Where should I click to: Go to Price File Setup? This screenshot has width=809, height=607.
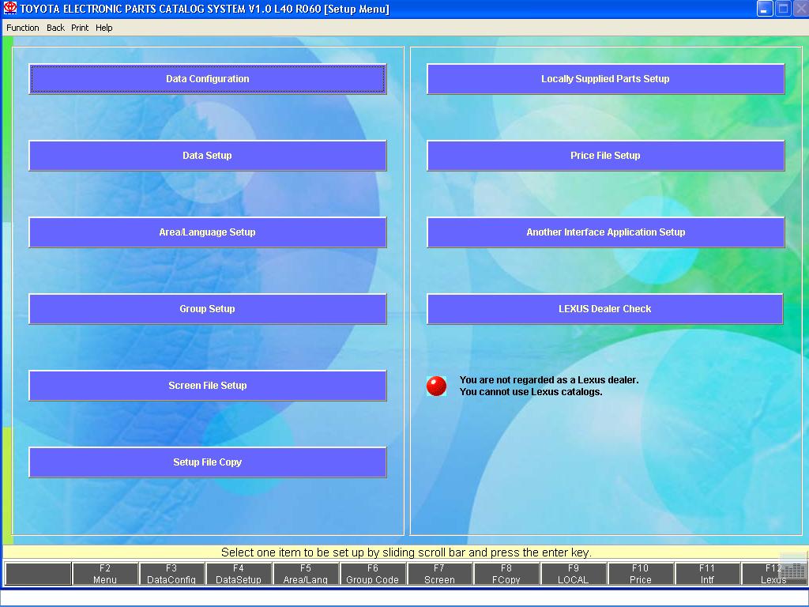point(605,156)
